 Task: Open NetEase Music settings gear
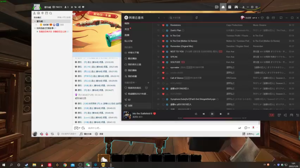click(268, 18)
